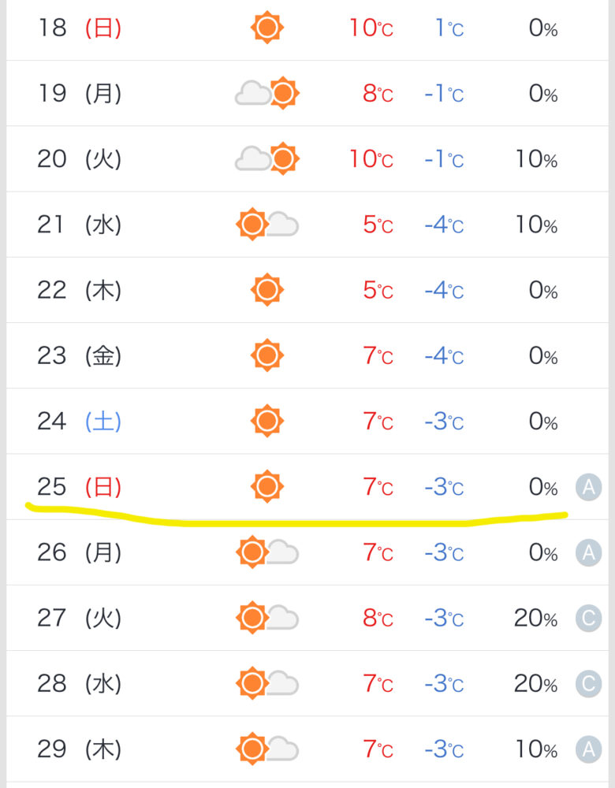Screen dimensions: 615x788
Task: Click the sun icon for the 24th
Action: click(266, 422)
